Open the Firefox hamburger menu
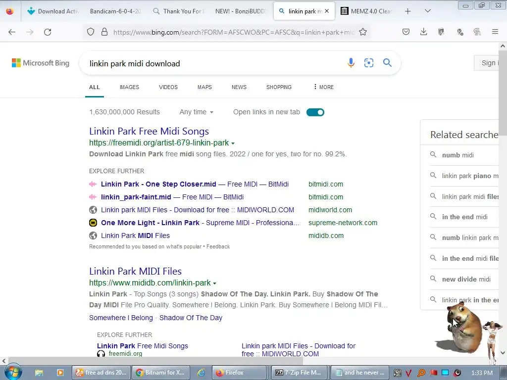The height and width of the screenshot is (380, 507). click(495, 32)
